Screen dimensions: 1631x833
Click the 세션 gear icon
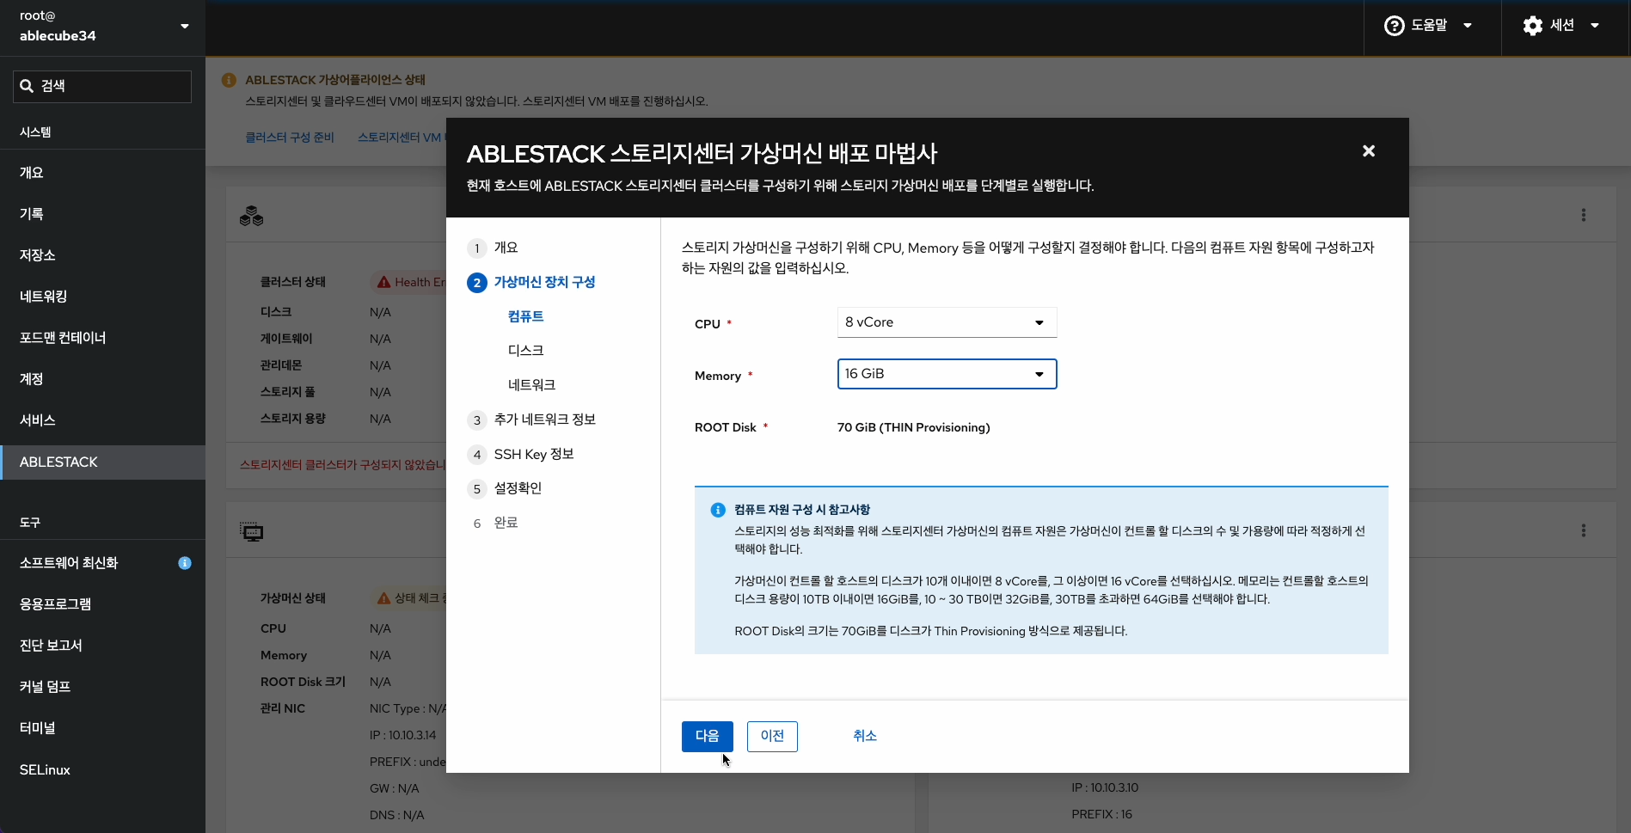coord(1533,25)
